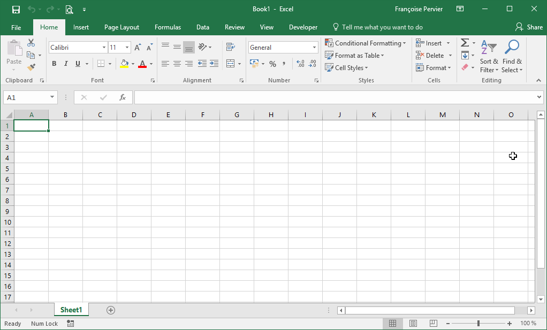
Task: Add a new sheet with plus icon
Action: pos(111,310)
